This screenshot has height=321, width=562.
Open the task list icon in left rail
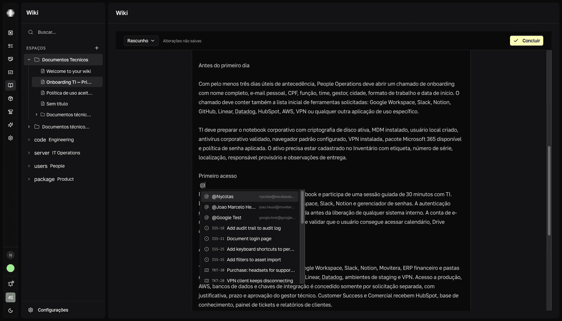10,46
